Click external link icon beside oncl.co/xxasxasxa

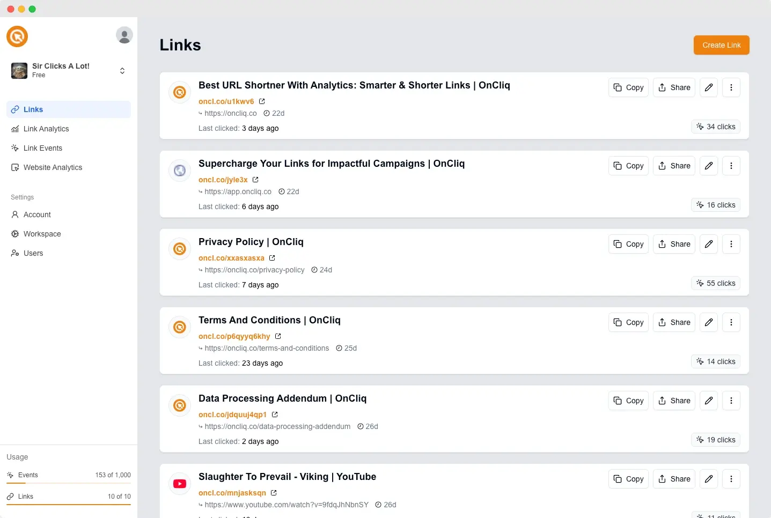(272, 258)
